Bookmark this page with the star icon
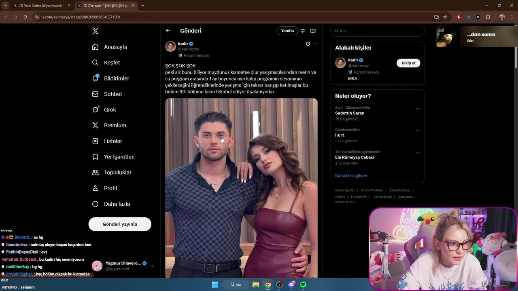518x291 pixels. point(445,17)
